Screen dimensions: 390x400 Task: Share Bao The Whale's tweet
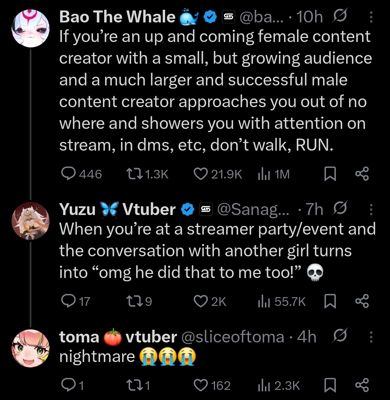[x=362, y=175]
